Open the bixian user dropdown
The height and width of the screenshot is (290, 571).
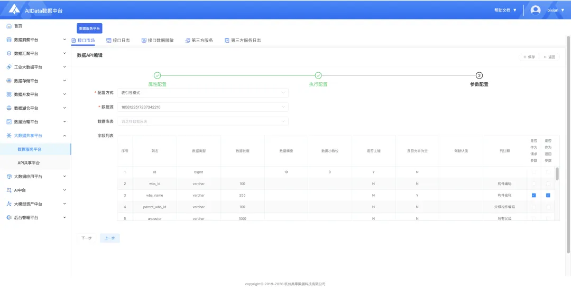[556, 10]
